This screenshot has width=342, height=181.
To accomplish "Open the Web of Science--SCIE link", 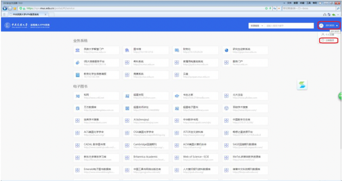I will pyautogui.click(x=195, y=158).
